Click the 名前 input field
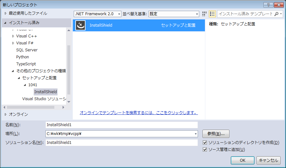286x168 pixels. [122, 125]
